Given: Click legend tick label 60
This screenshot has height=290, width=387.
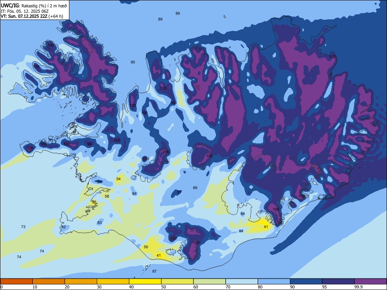Looking at the screenshot, I should [196, 287].
